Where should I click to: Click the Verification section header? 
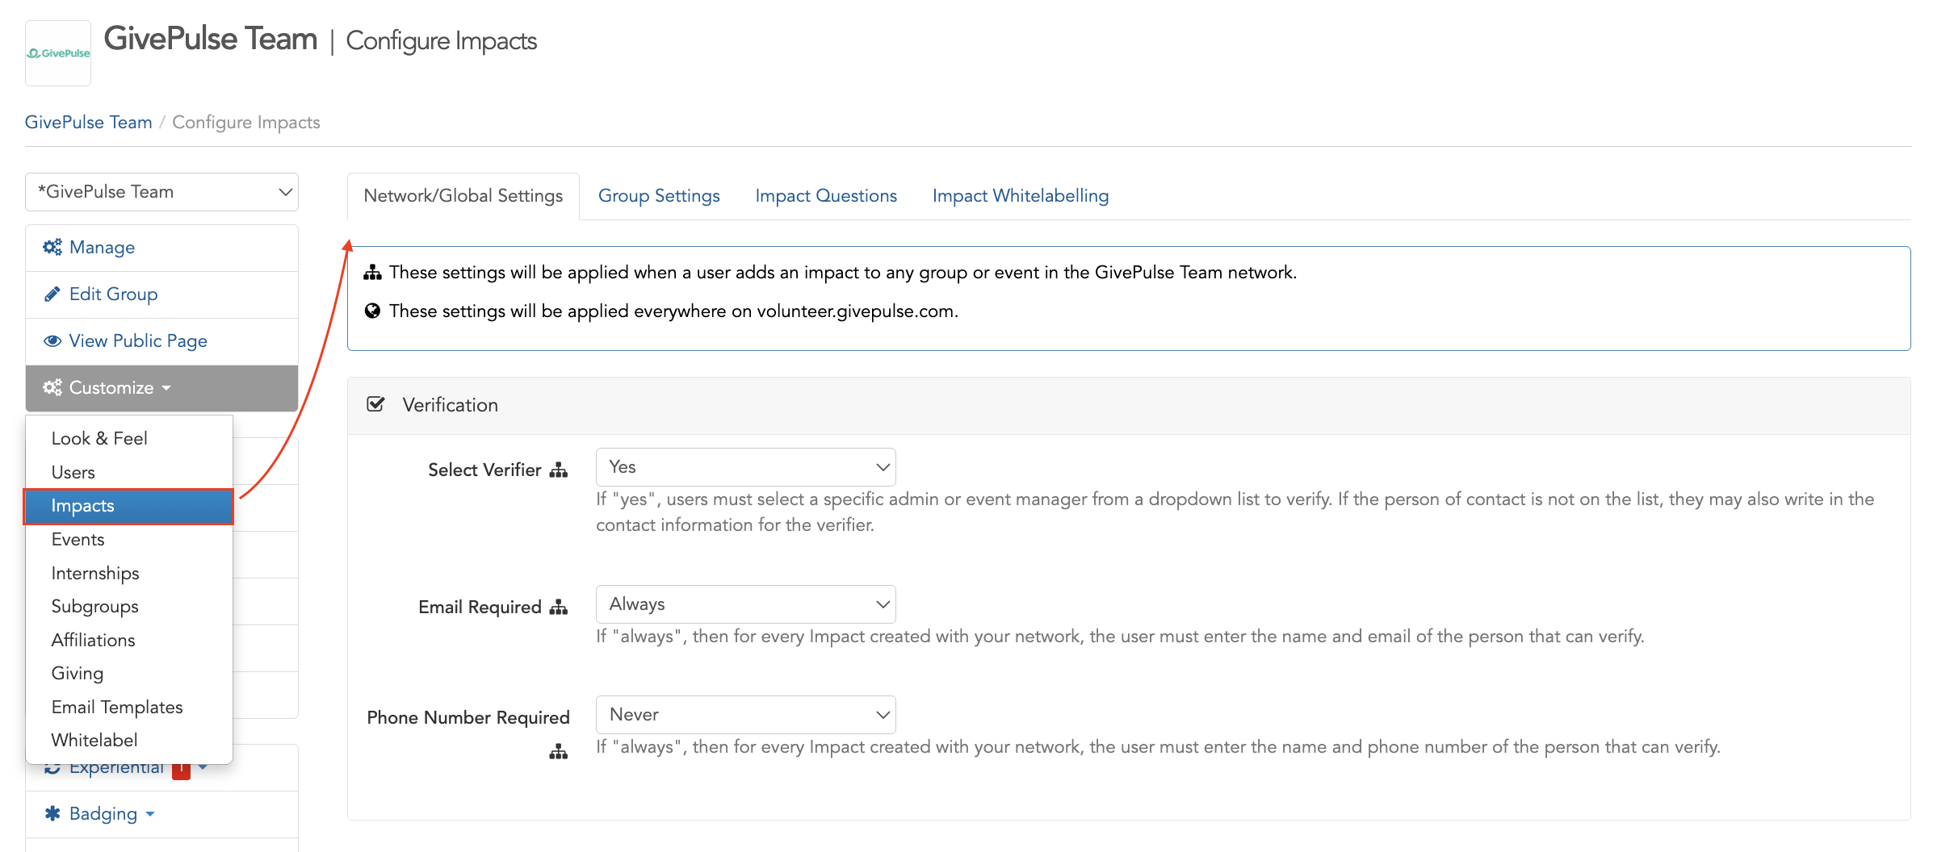coord(1129,406)
